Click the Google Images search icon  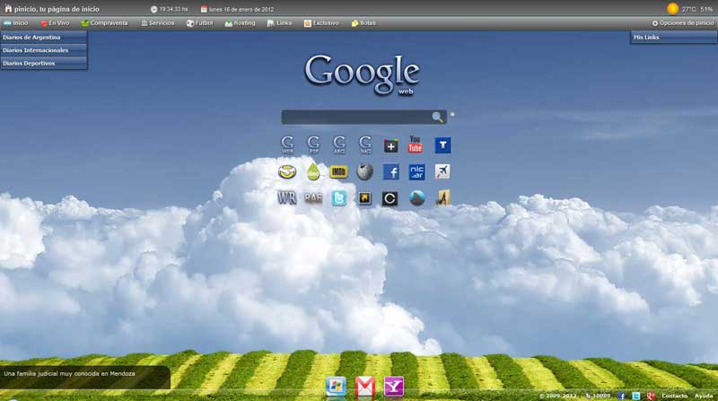pos(365,144)
